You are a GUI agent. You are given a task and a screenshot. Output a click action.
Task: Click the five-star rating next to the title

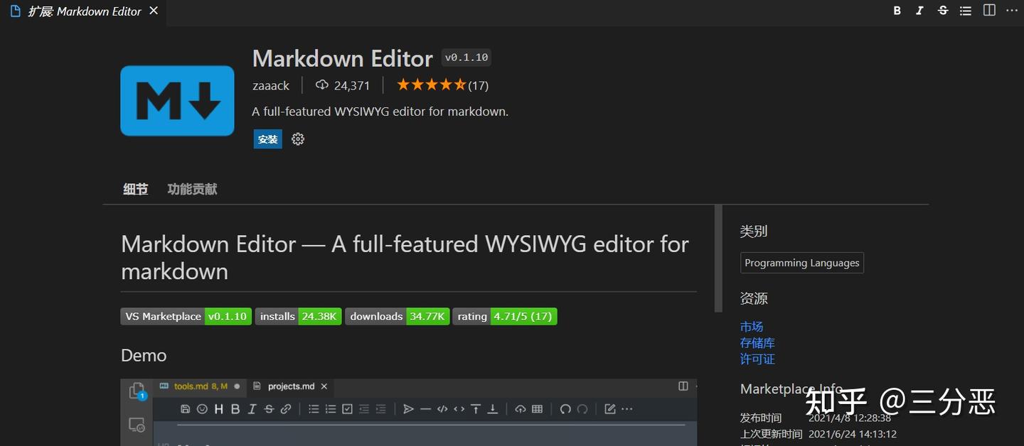pos(431,84)
